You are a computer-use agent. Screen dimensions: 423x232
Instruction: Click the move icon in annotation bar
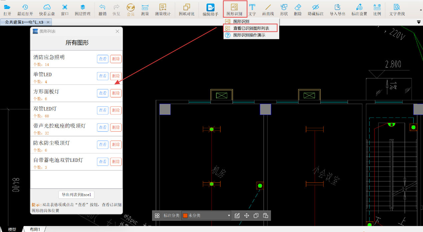point(247,216)
